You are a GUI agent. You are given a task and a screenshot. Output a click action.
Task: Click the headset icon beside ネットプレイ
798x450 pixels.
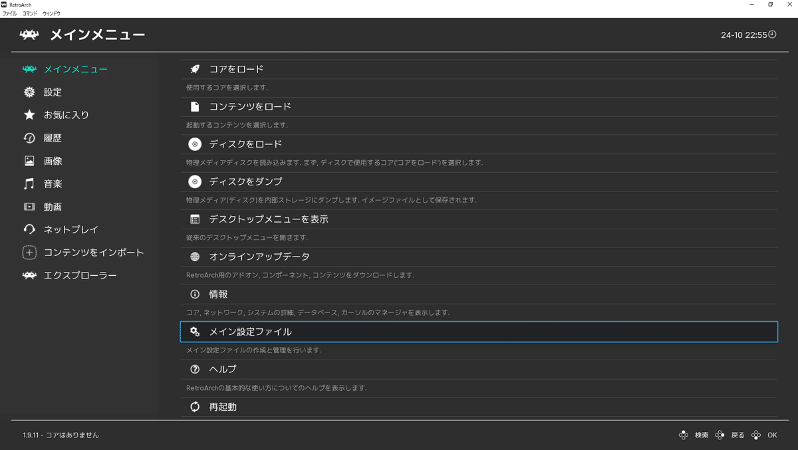[x=29, y=229]
